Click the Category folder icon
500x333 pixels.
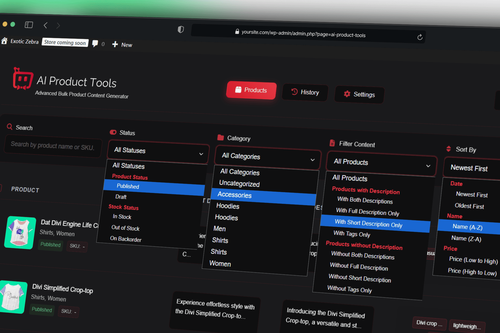point(221,137)
